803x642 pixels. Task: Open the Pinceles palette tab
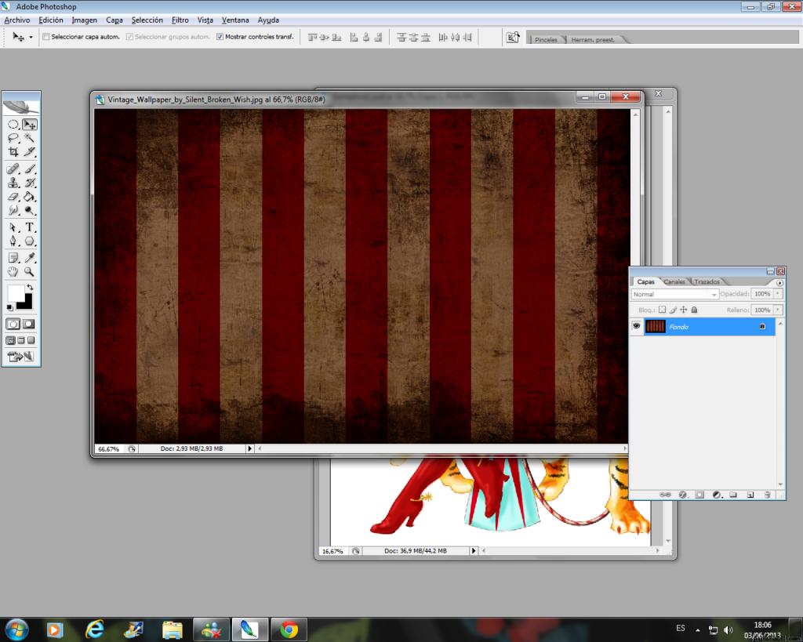pyautogui.click(x=546, y=39)
